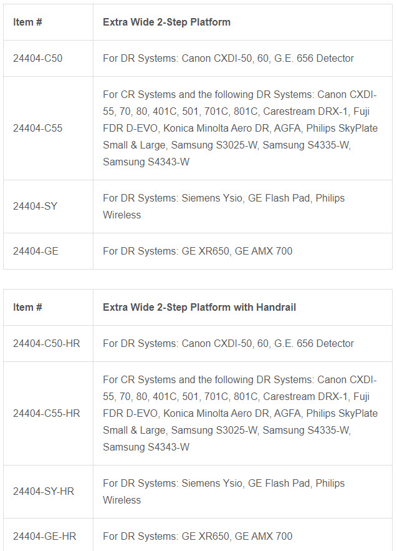Image resolution: width=397 pixels, height=551 pixels.
Task: Click GE XR650 description in first table
Action: [198, 251]
